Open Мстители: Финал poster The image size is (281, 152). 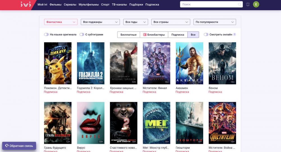click(x=157, y=63)
